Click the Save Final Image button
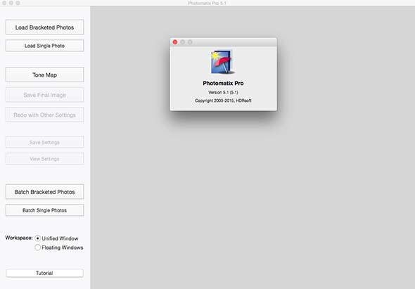The height and width of the screenshot is (289, 415). click(44, 95)
